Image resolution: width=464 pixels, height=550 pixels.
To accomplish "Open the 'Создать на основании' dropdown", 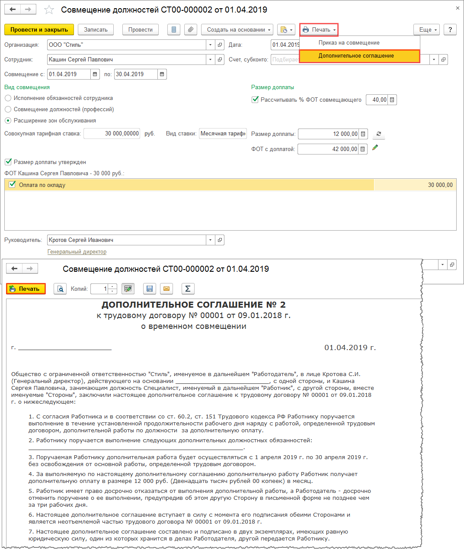I will tap(237, 29).
